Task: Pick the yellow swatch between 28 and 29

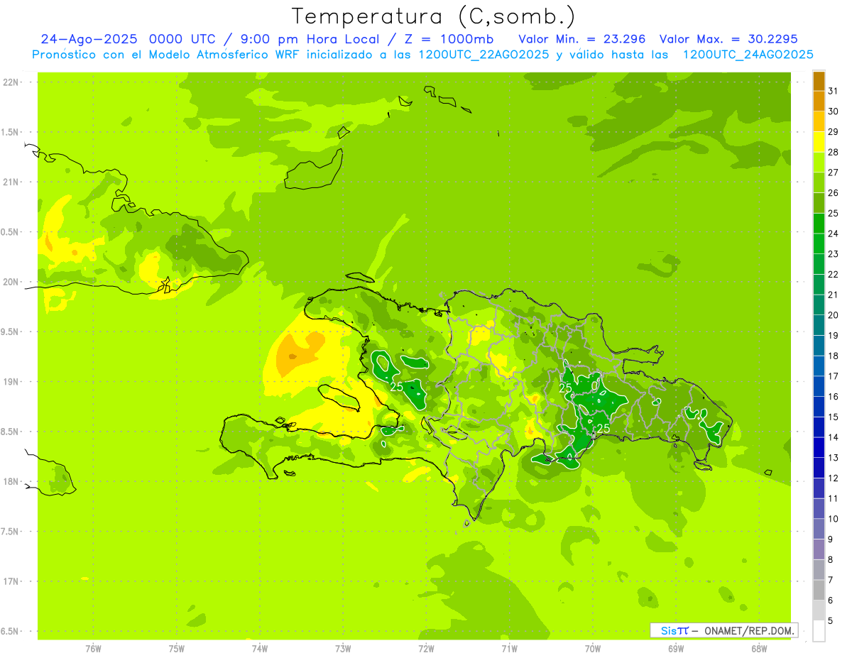Action: coord(819,142)
